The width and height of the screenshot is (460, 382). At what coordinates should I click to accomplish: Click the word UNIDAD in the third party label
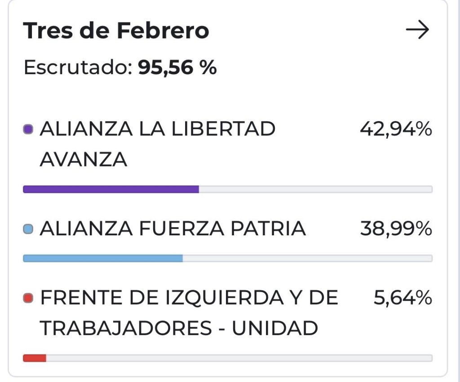coord(274,328)
